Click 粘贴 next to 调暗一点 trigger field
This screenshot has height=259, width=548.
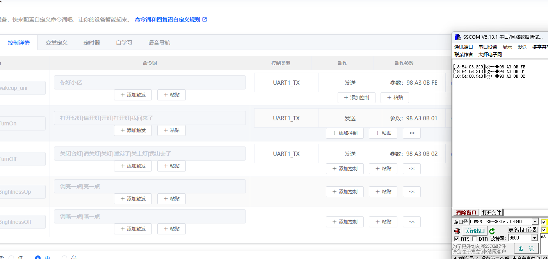pyautogui.click(x=171, y=229)
